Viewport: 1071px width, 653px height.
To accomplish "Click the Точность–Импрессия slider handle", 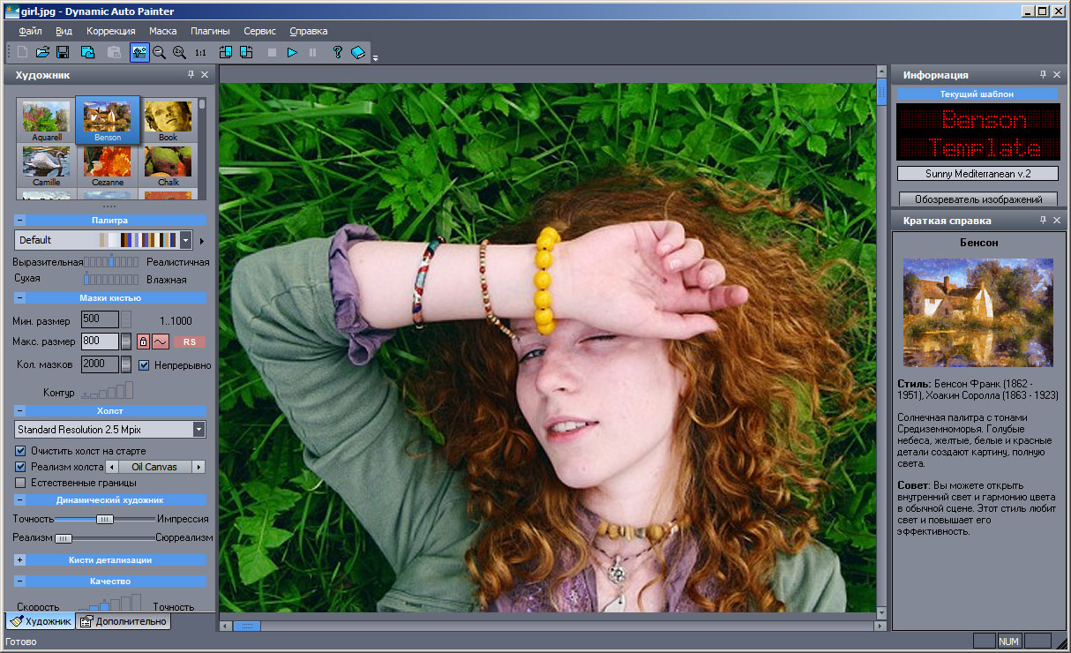I will (104, 519).
